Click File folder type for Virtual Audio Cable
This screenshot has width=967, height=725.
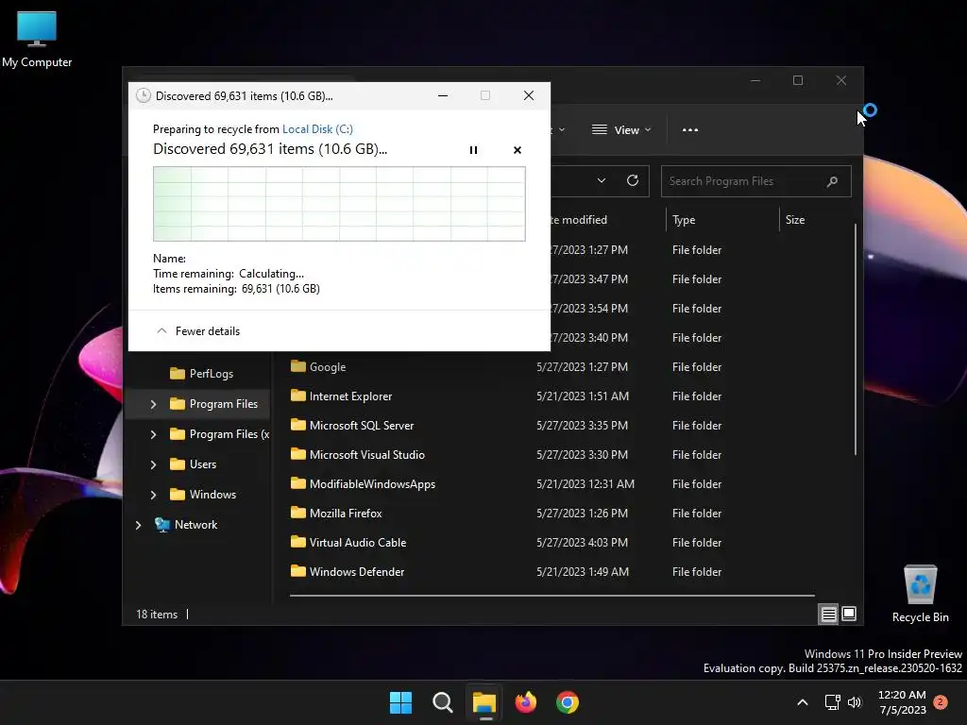coord(696,543)
